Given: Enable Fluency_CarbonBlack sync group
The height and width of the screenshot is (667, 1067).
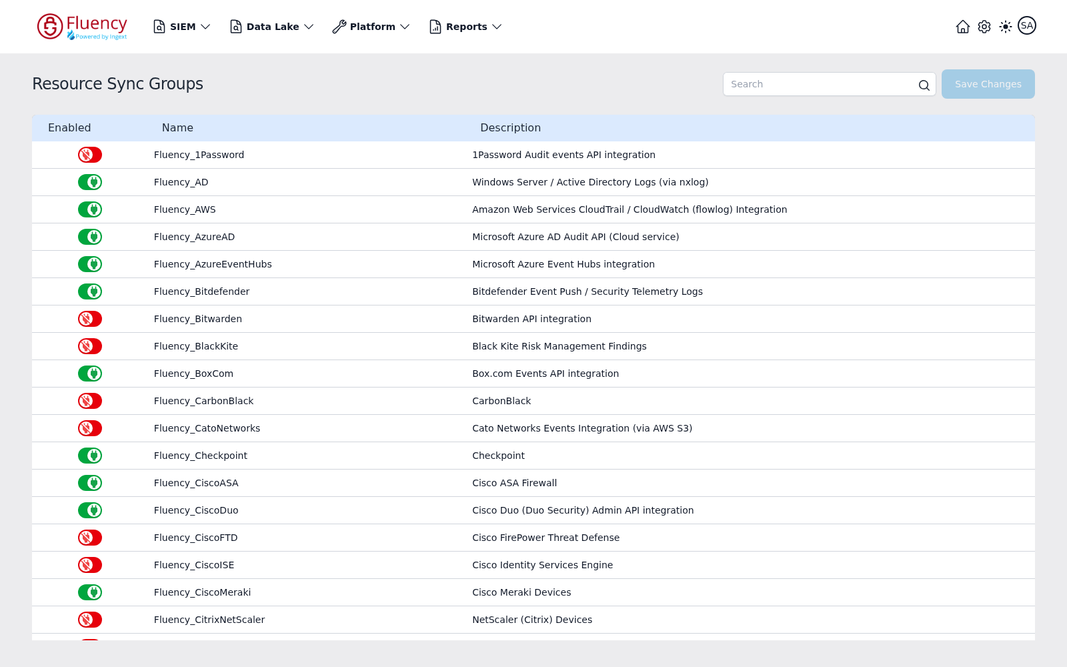Looking at the screenshot, I should point(90,401).
